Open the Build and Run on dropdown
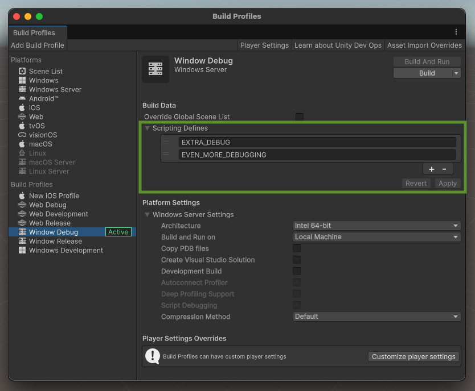 [x=377, y=237]
